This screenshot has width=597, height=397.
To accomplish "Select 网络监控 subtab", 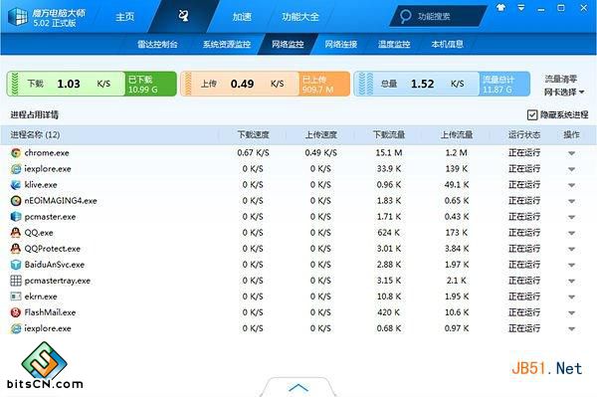I will click(288, 44).
